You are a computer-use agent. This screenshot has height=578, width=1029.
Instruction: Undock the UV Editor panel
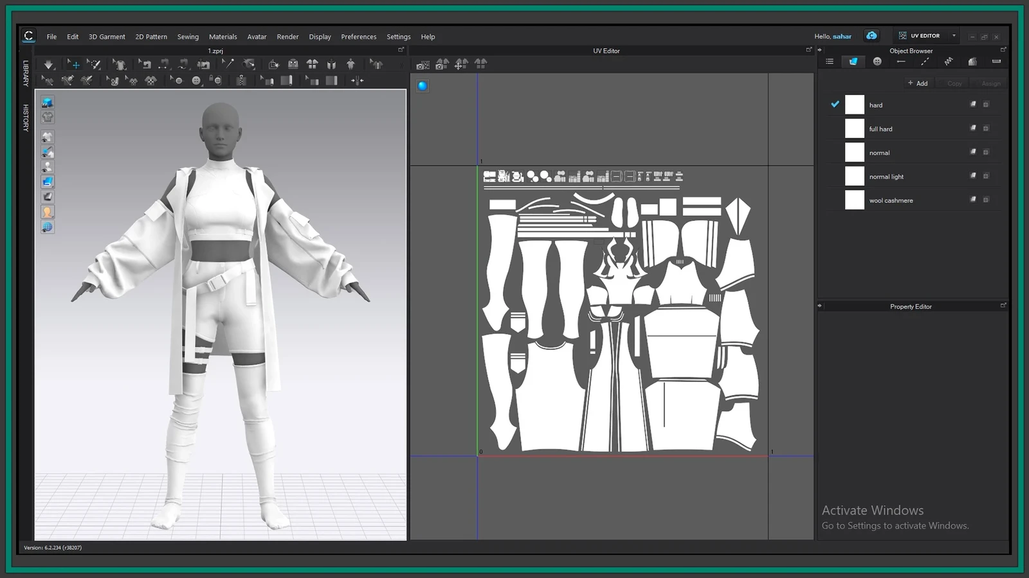(809, 49)
